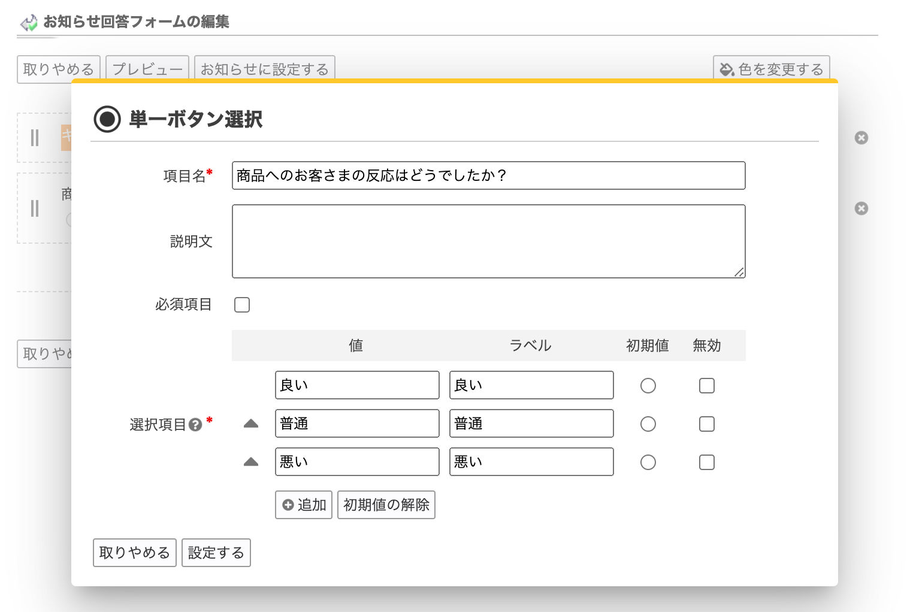Focus the 項目名 text field
This screenshot has width=907, height=612.
point(489,175)
